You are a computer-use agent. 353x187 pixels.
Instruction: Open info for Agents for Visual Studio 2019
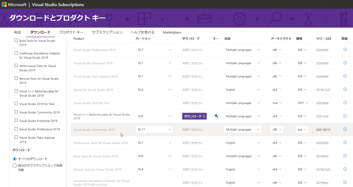345,89
